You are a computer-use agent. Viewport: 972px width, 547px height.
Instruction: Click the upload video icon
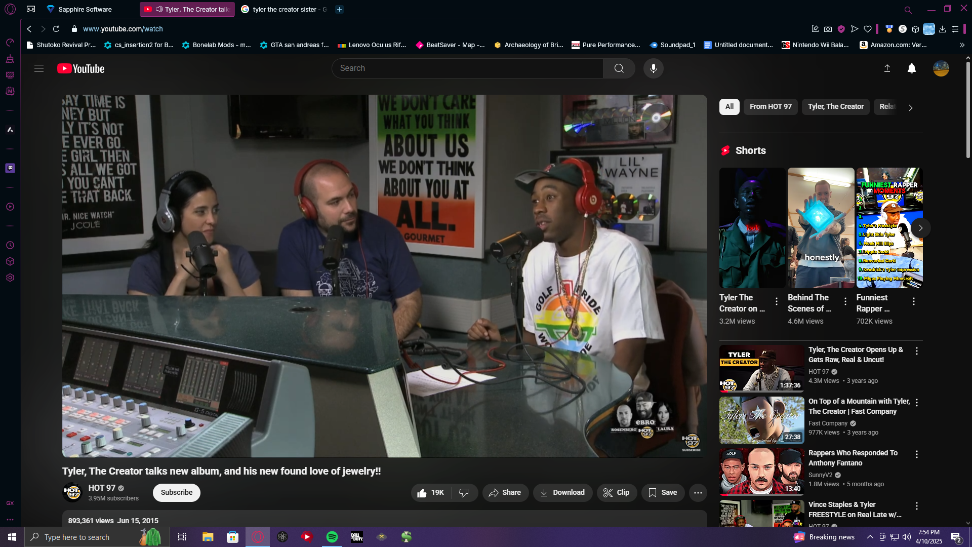click(887, 68)
